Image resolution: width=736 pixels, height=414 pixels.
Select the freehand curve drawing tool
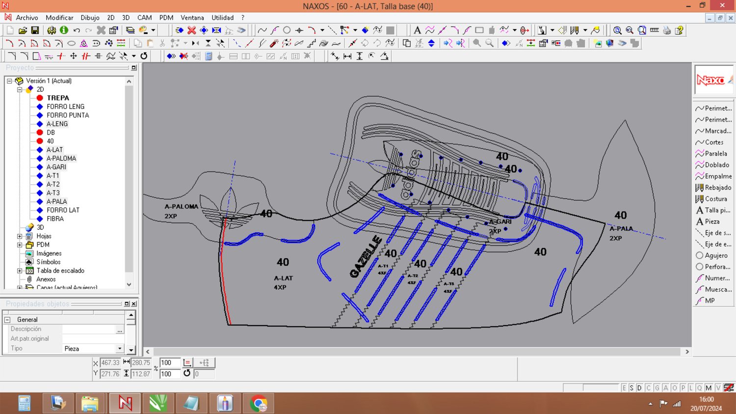pyautogui.click(x=262, y=30)
